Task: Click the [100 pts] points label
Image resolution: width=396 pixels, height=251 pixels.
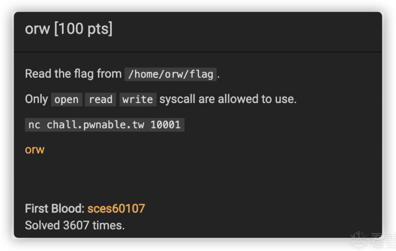Action: point(83,29)
